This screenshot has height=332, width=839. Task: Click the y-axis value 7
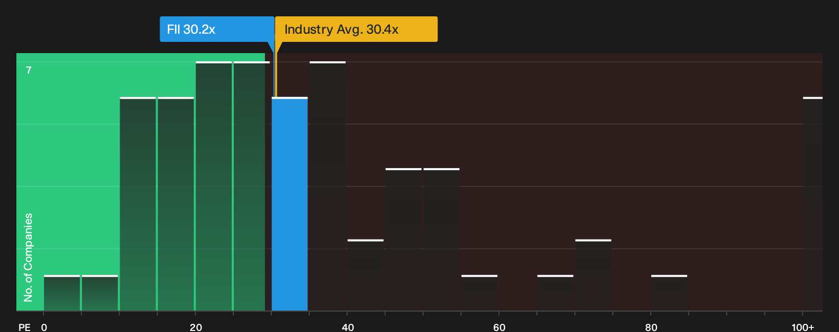[29, 70]
